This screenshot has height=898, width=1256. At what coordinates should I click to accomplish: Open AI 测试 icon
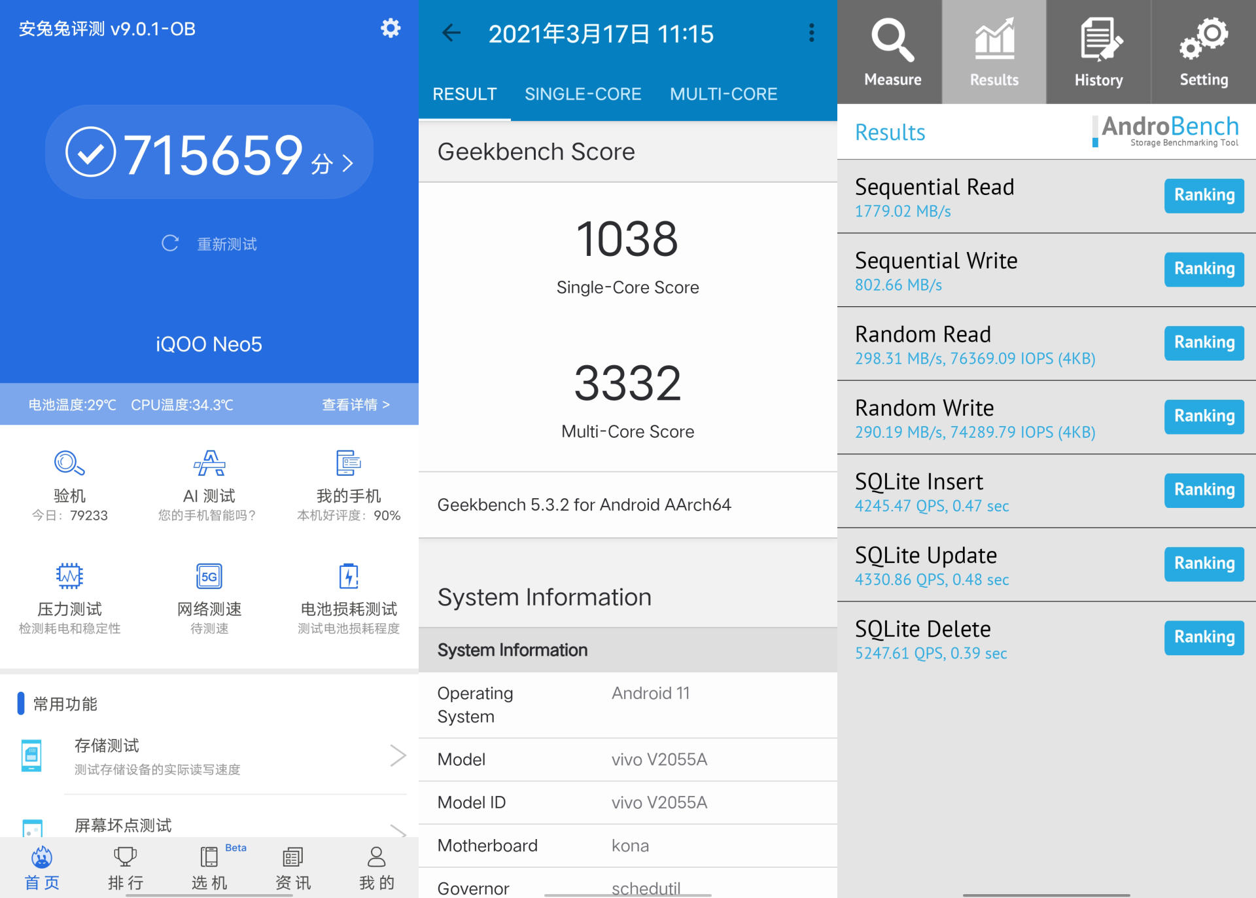point(209,463)
